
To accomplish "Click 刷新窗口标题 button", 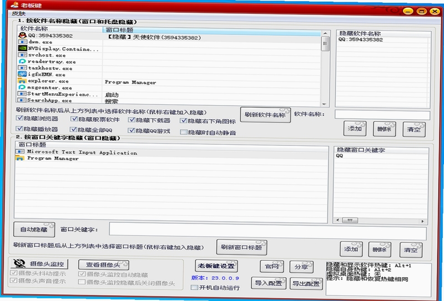I will point(241,247).
